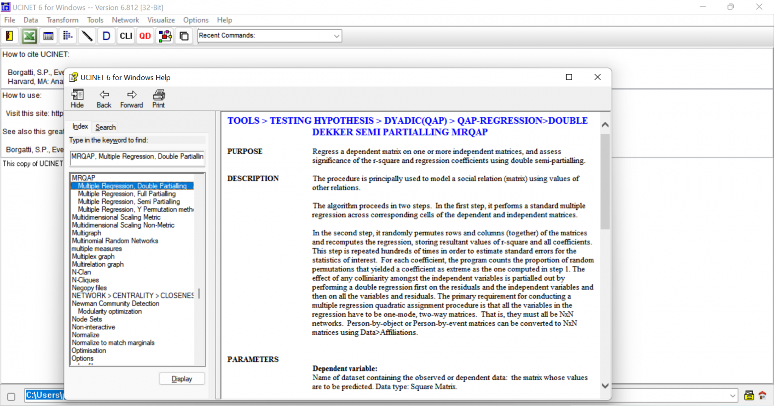Print the current help topic
Screen dimensions: 774x406
(x=159, y=99)
